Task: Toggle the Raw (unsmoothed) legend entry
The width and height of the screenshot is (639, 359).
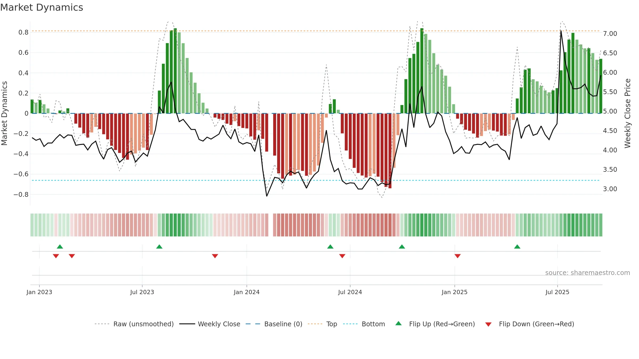Action: (134, 324)
